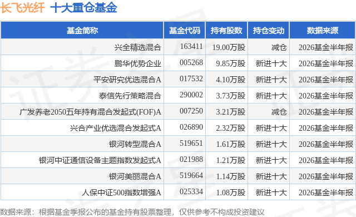Click fund code 519664
356x217 pixels.
191,175
